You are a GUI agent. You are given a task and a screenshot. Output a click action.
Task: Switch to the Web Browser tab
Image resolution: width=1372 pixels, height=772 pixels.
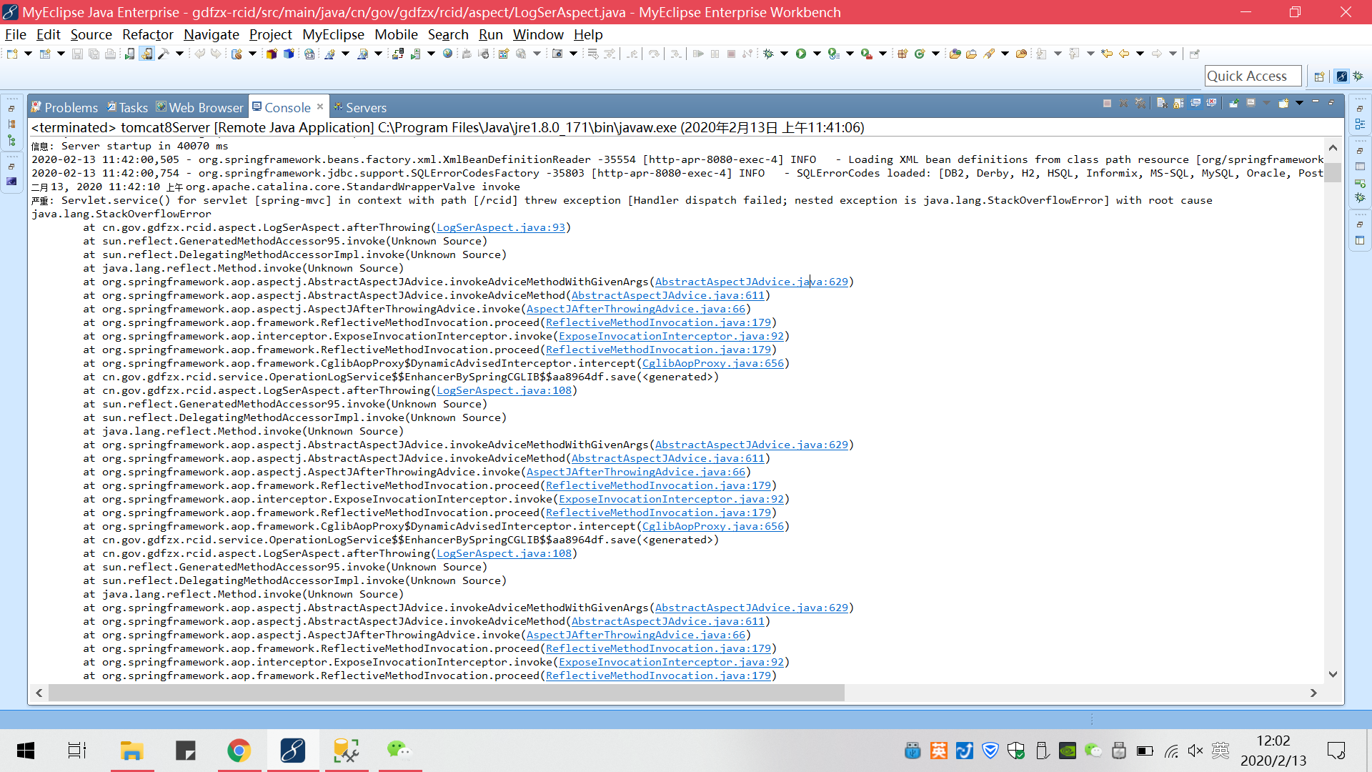click(x=200, y=107)
